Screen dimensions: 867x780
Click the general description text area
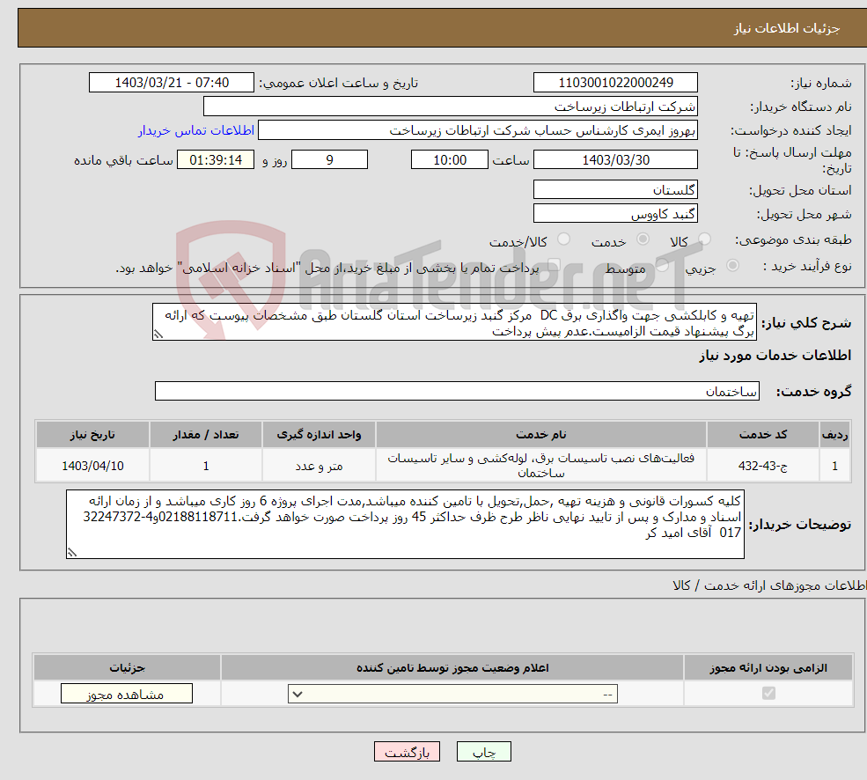tap(454, 322)
